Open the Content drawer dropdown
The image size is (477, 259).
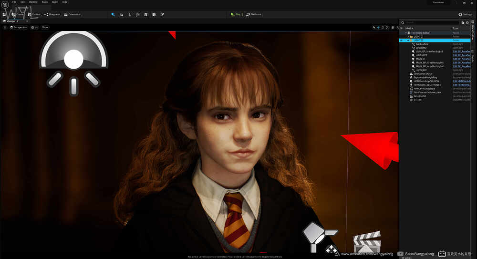coord(34,14)
